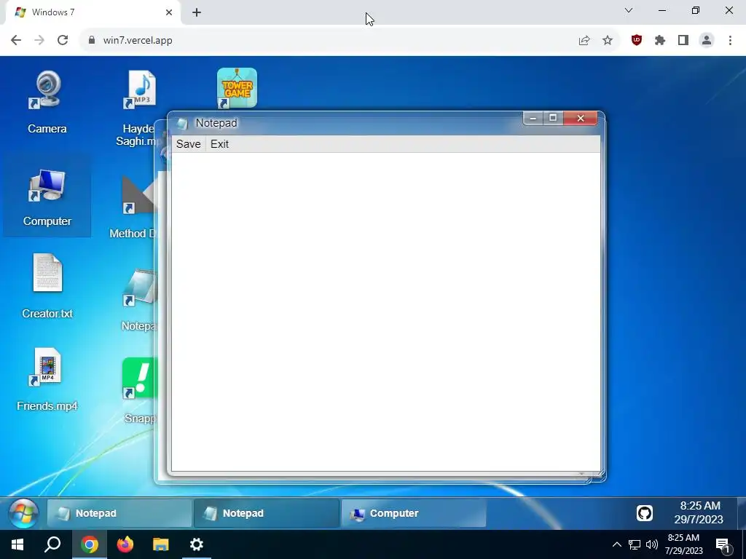
Task: Select first Notepad taskbar button
Action: [119, 513]
